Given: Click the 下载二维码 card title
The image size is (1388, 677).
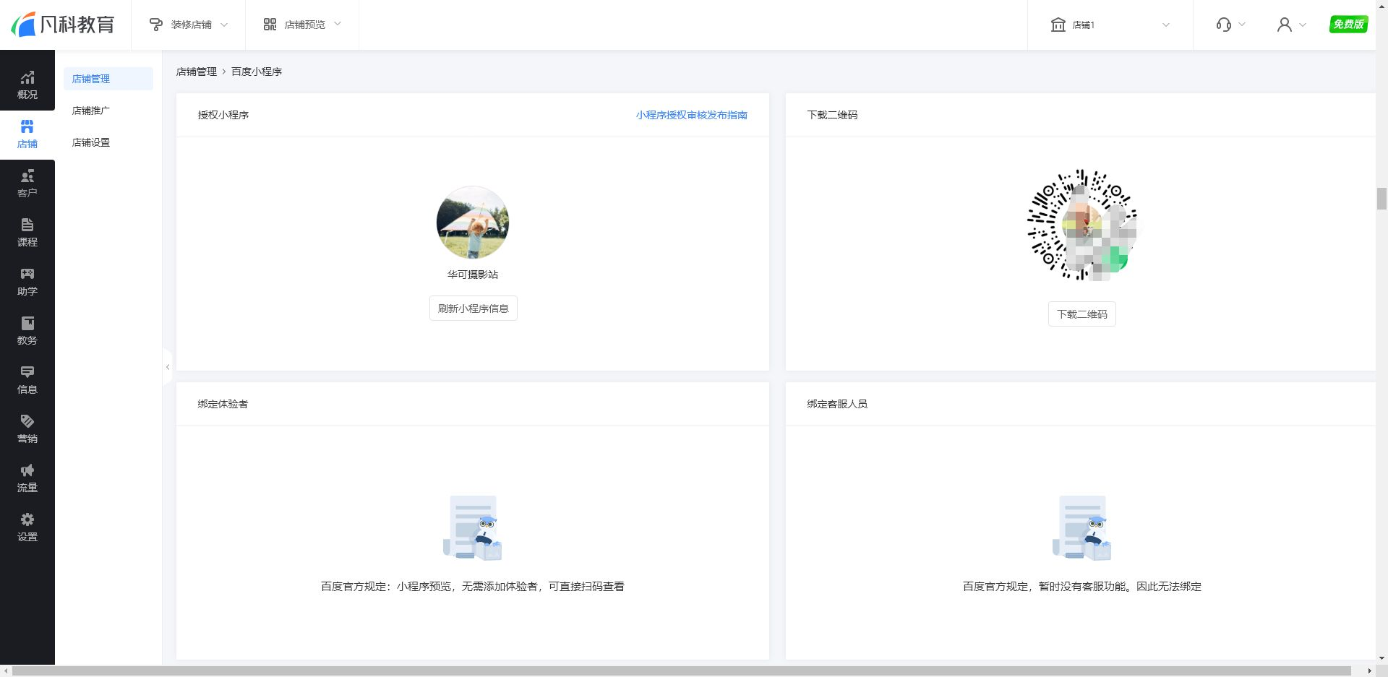Looking at the screenshot, I should tap(832, 115).
